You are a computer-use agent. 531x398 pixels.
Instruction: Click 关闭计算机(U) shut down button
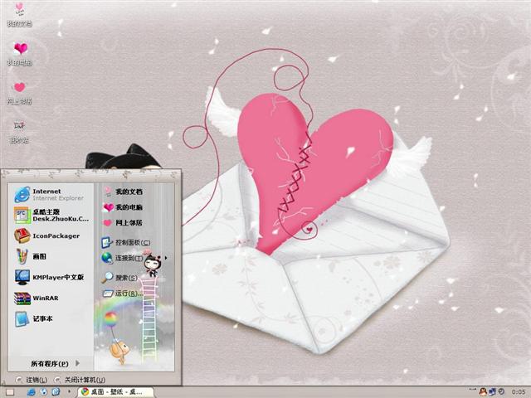click(80, 380)
